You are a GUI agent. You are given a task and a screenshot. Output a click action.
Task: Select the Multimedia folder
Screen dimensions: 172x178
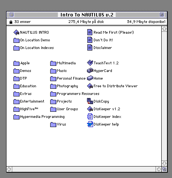[53, 63]
